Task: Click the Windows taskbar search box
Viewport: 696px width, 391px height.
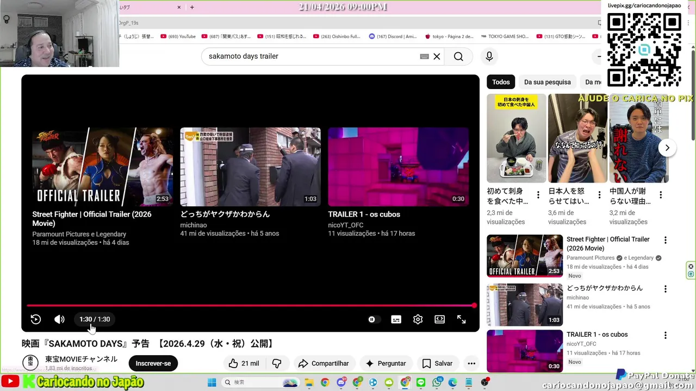Action: point(261,382)
